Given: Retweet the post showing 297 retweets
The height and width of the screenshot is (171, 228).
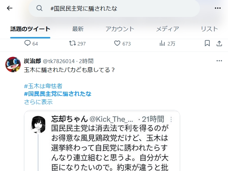Looking at the screenshot, I should (x=72, y=43).
